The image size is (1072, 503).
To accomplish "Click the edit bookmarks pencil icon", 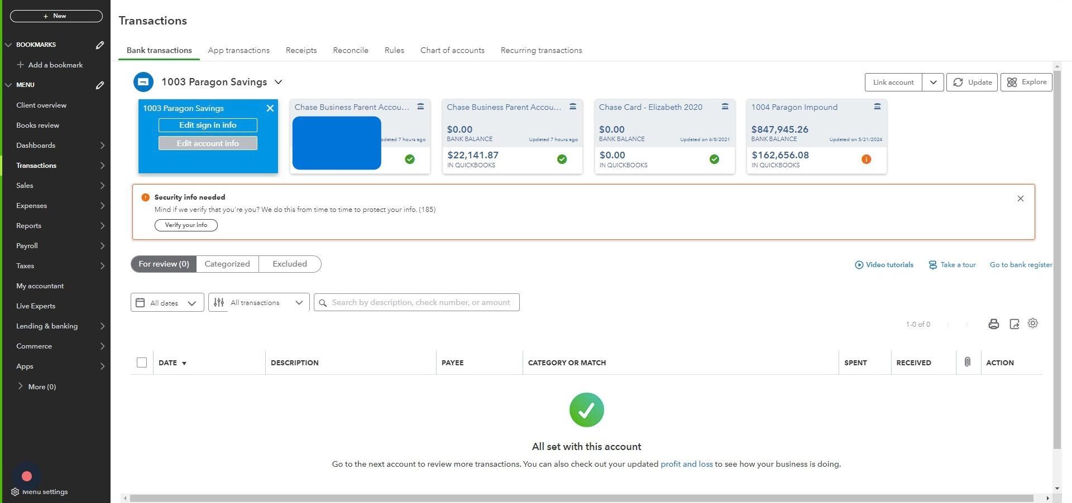I will (x=100, y=45).
